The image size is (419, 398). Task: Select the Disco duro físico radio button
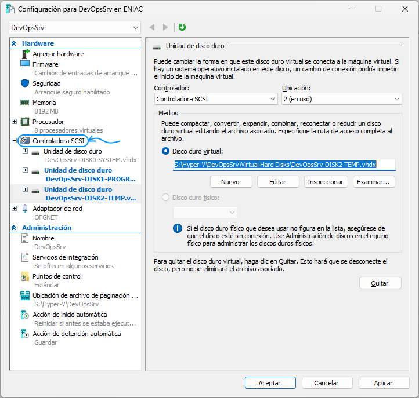[165, 198]
